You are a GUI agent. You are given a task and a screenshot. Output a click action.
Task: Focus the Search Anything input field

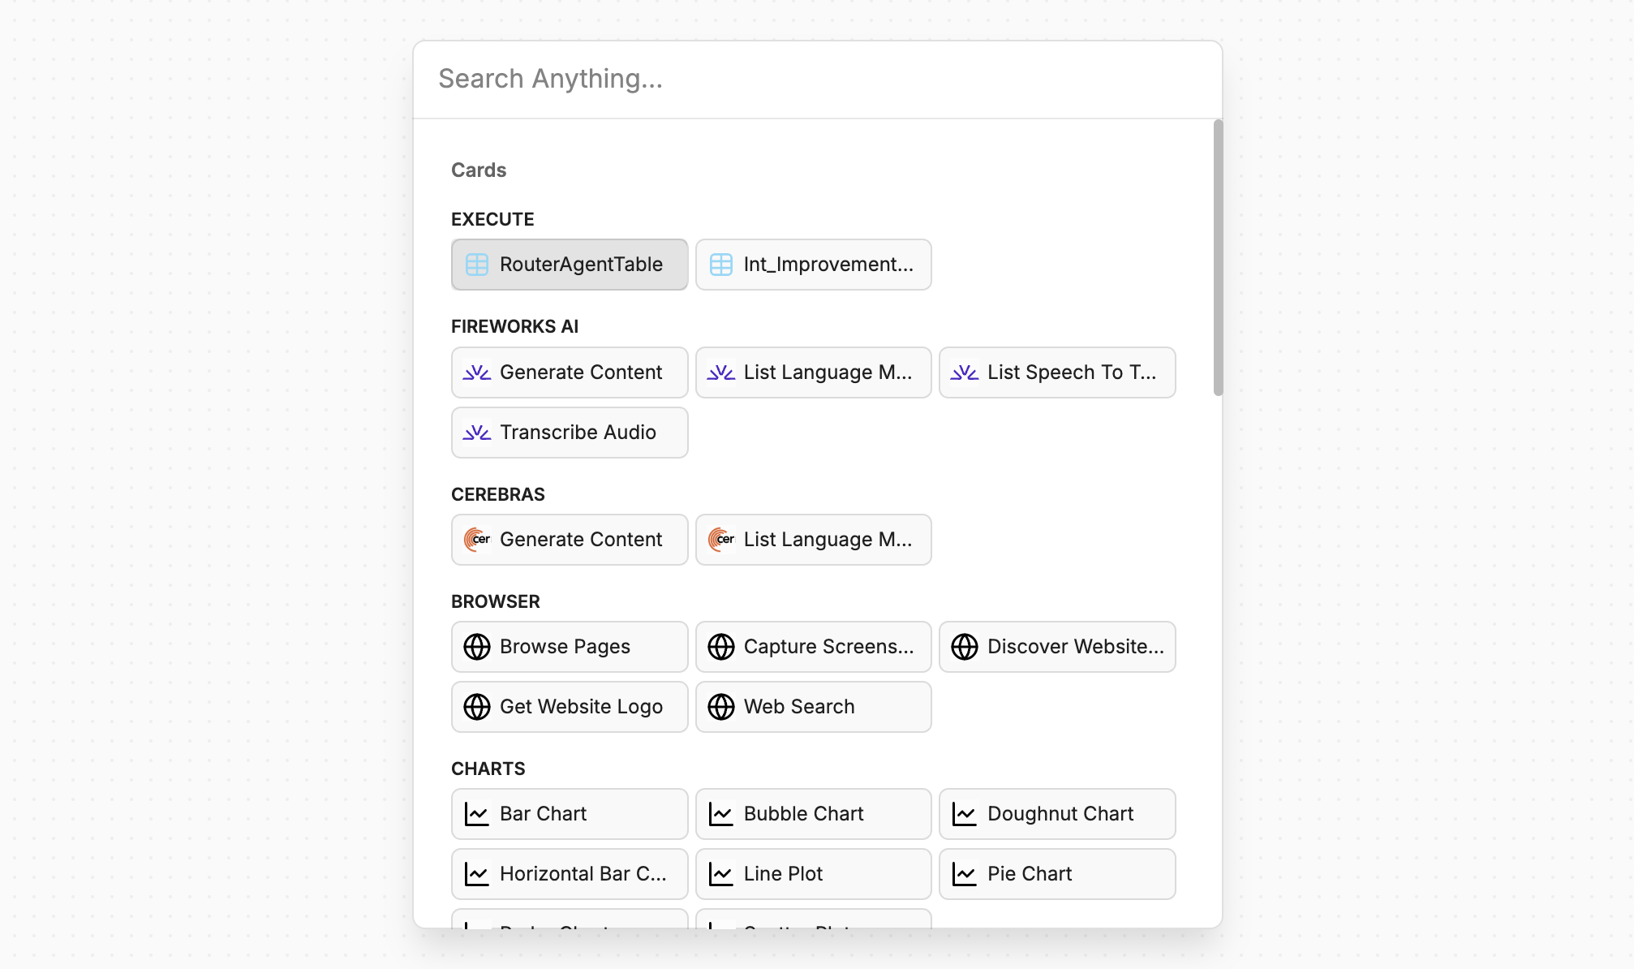[x=816, y=79]
